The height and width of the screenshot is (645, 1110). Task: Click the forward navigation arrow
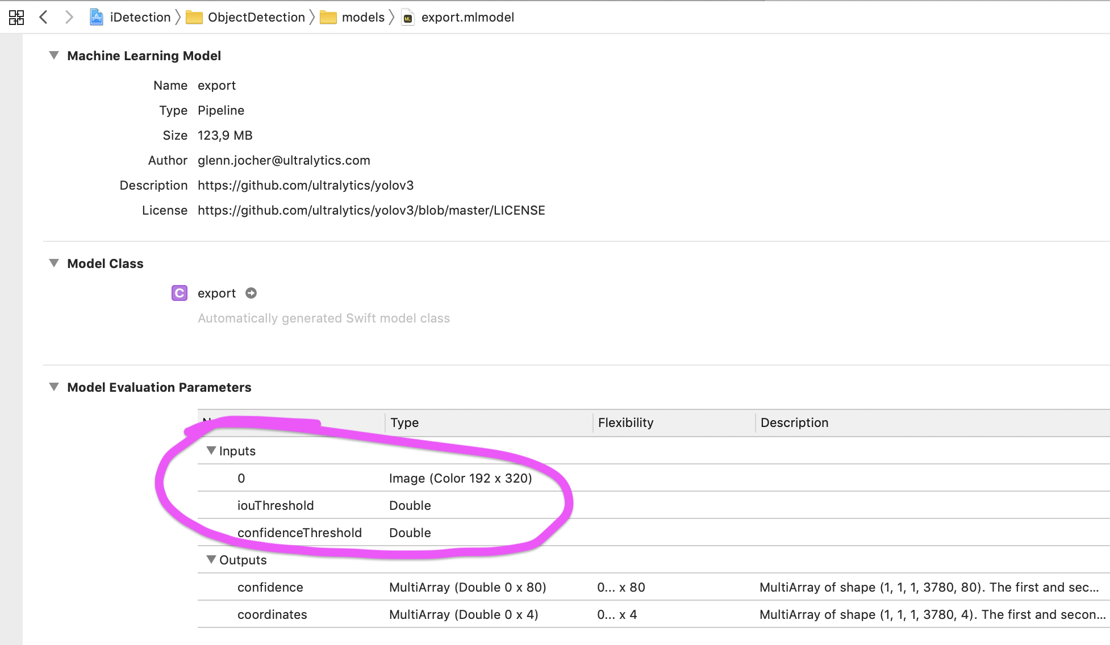69,17
